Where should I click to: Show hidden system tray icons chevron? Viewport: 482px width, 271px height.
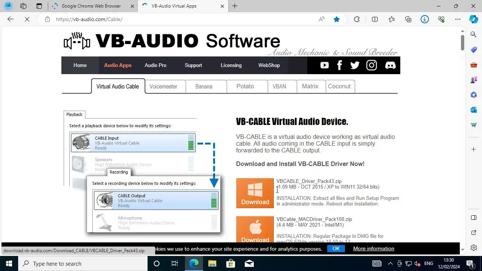click(x=390, y=263)
